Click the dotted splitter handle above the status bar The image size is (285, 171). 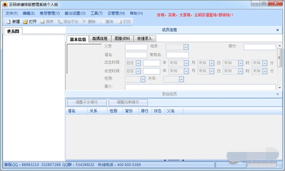pos(174,160)
